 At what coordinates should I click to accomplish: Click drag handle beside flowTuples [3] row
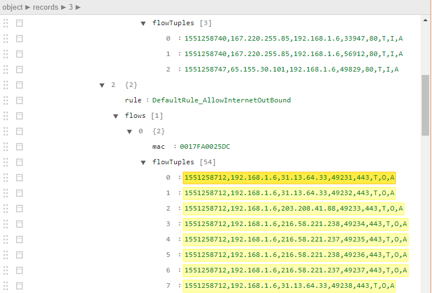coord(6,23)
